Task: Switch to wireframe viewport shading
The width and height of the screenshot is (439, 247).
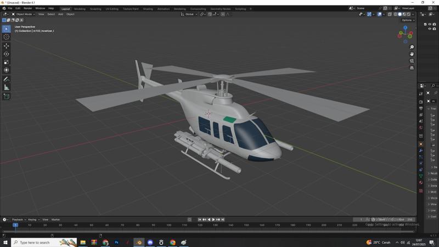Action: tap(396, 14)
